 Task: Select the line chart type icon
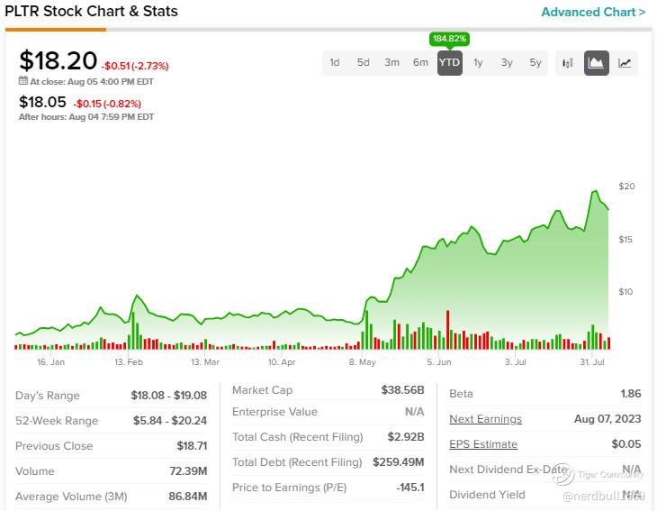[625, 63]
